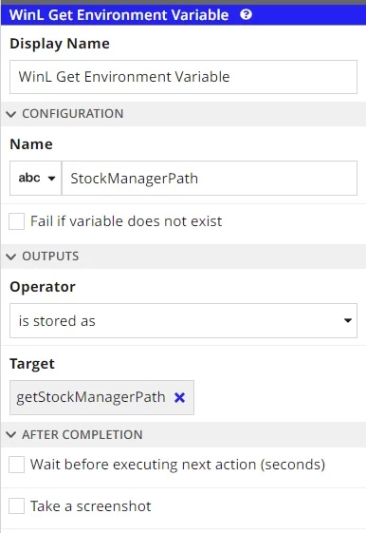Collapse the CONFIGURATION section chevron
Viewport: 366px width, 533px height.
11,114
